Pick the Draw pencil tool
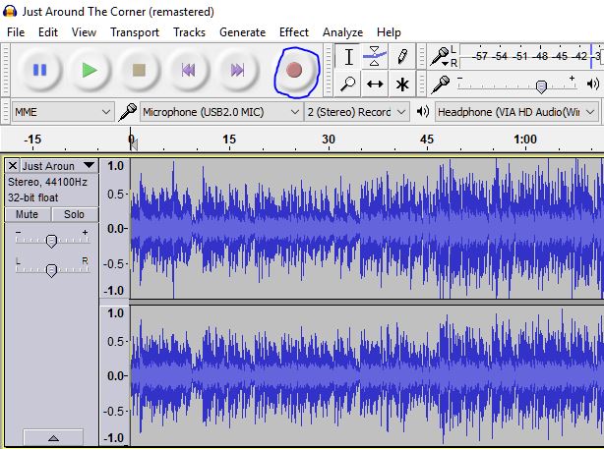Viewport: 604px width, 449px height. point(401,56)
